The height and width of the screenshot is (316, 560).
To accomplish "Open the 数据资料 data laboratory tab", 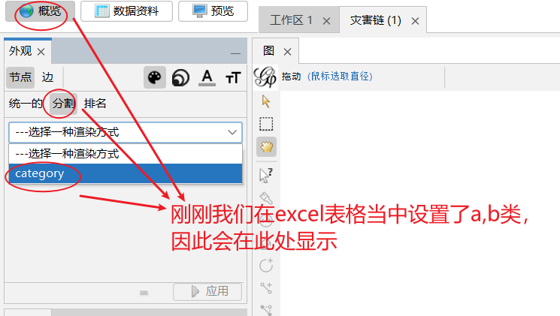I will point(127,11).
